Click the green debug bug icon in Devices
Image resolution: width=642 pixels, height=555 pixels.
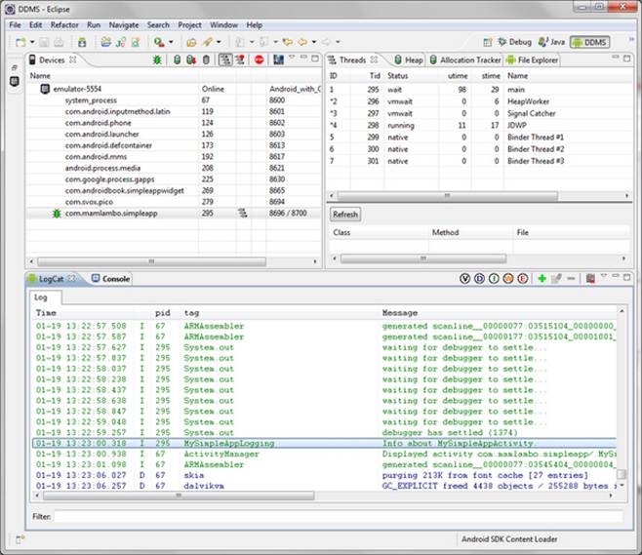point(158,59)
